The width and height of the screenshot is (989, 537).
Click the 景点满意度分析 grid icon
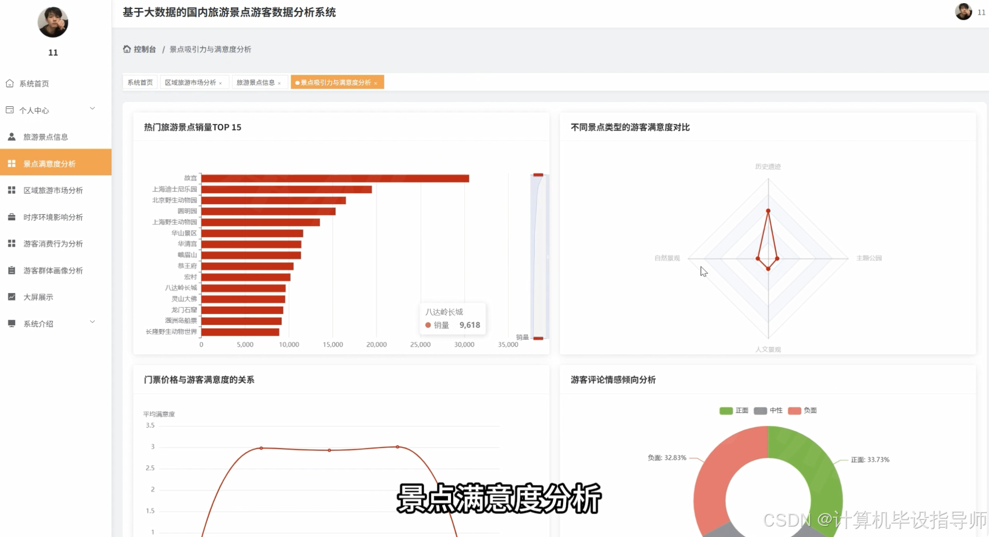(x=11, y=163)
